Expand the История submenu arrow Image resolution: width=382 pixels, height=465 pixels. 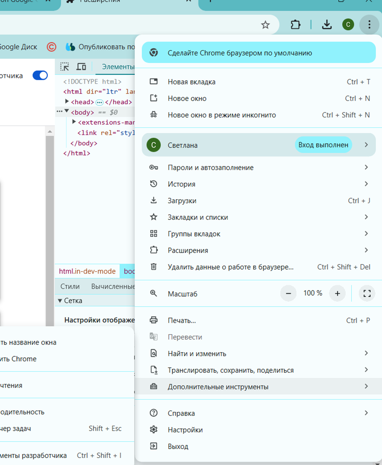(366, 184)
